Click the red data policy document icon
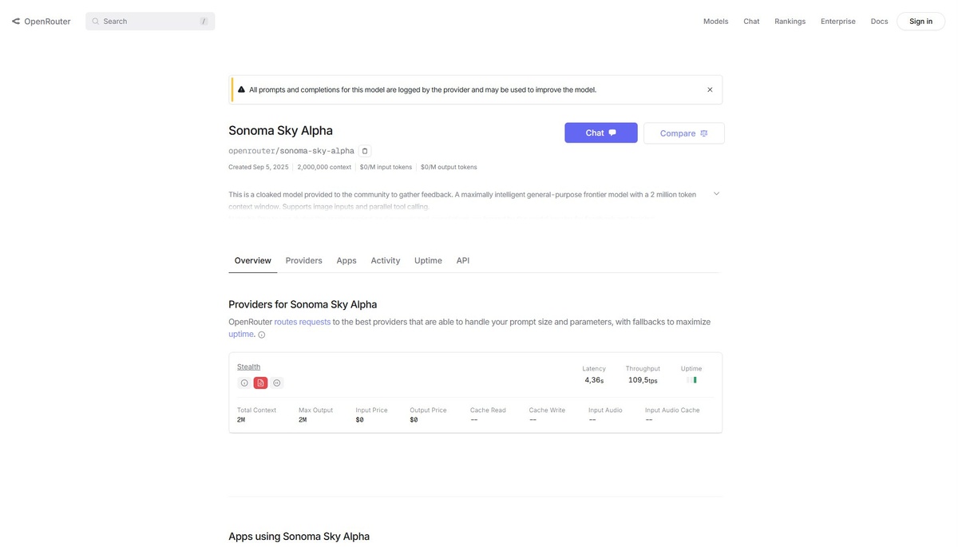Image resolution: width=958 pixels, height=547 pixels. 260,383
